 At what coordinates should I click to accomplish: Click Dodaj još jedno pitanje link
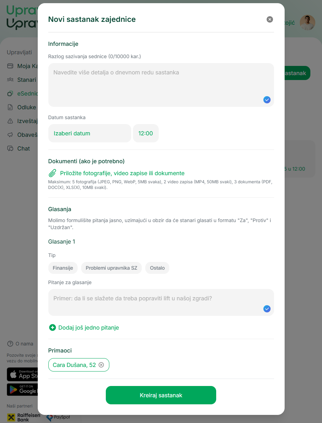click(x=89, y=328)
